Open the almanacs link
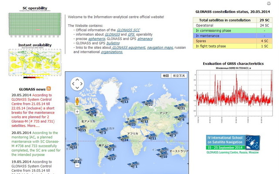This screenshot has height=174, width=279. click(145, 39)
